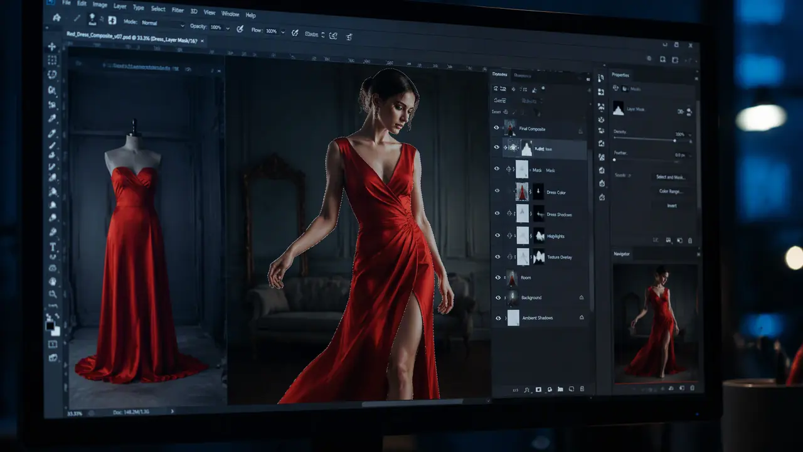This screenshot has width=803, height=452.
Task: Click the Invert button
Action: (x=671, y=205)
